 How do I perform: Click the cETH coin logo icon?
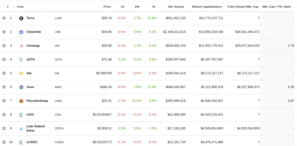(x=21, y=60)
